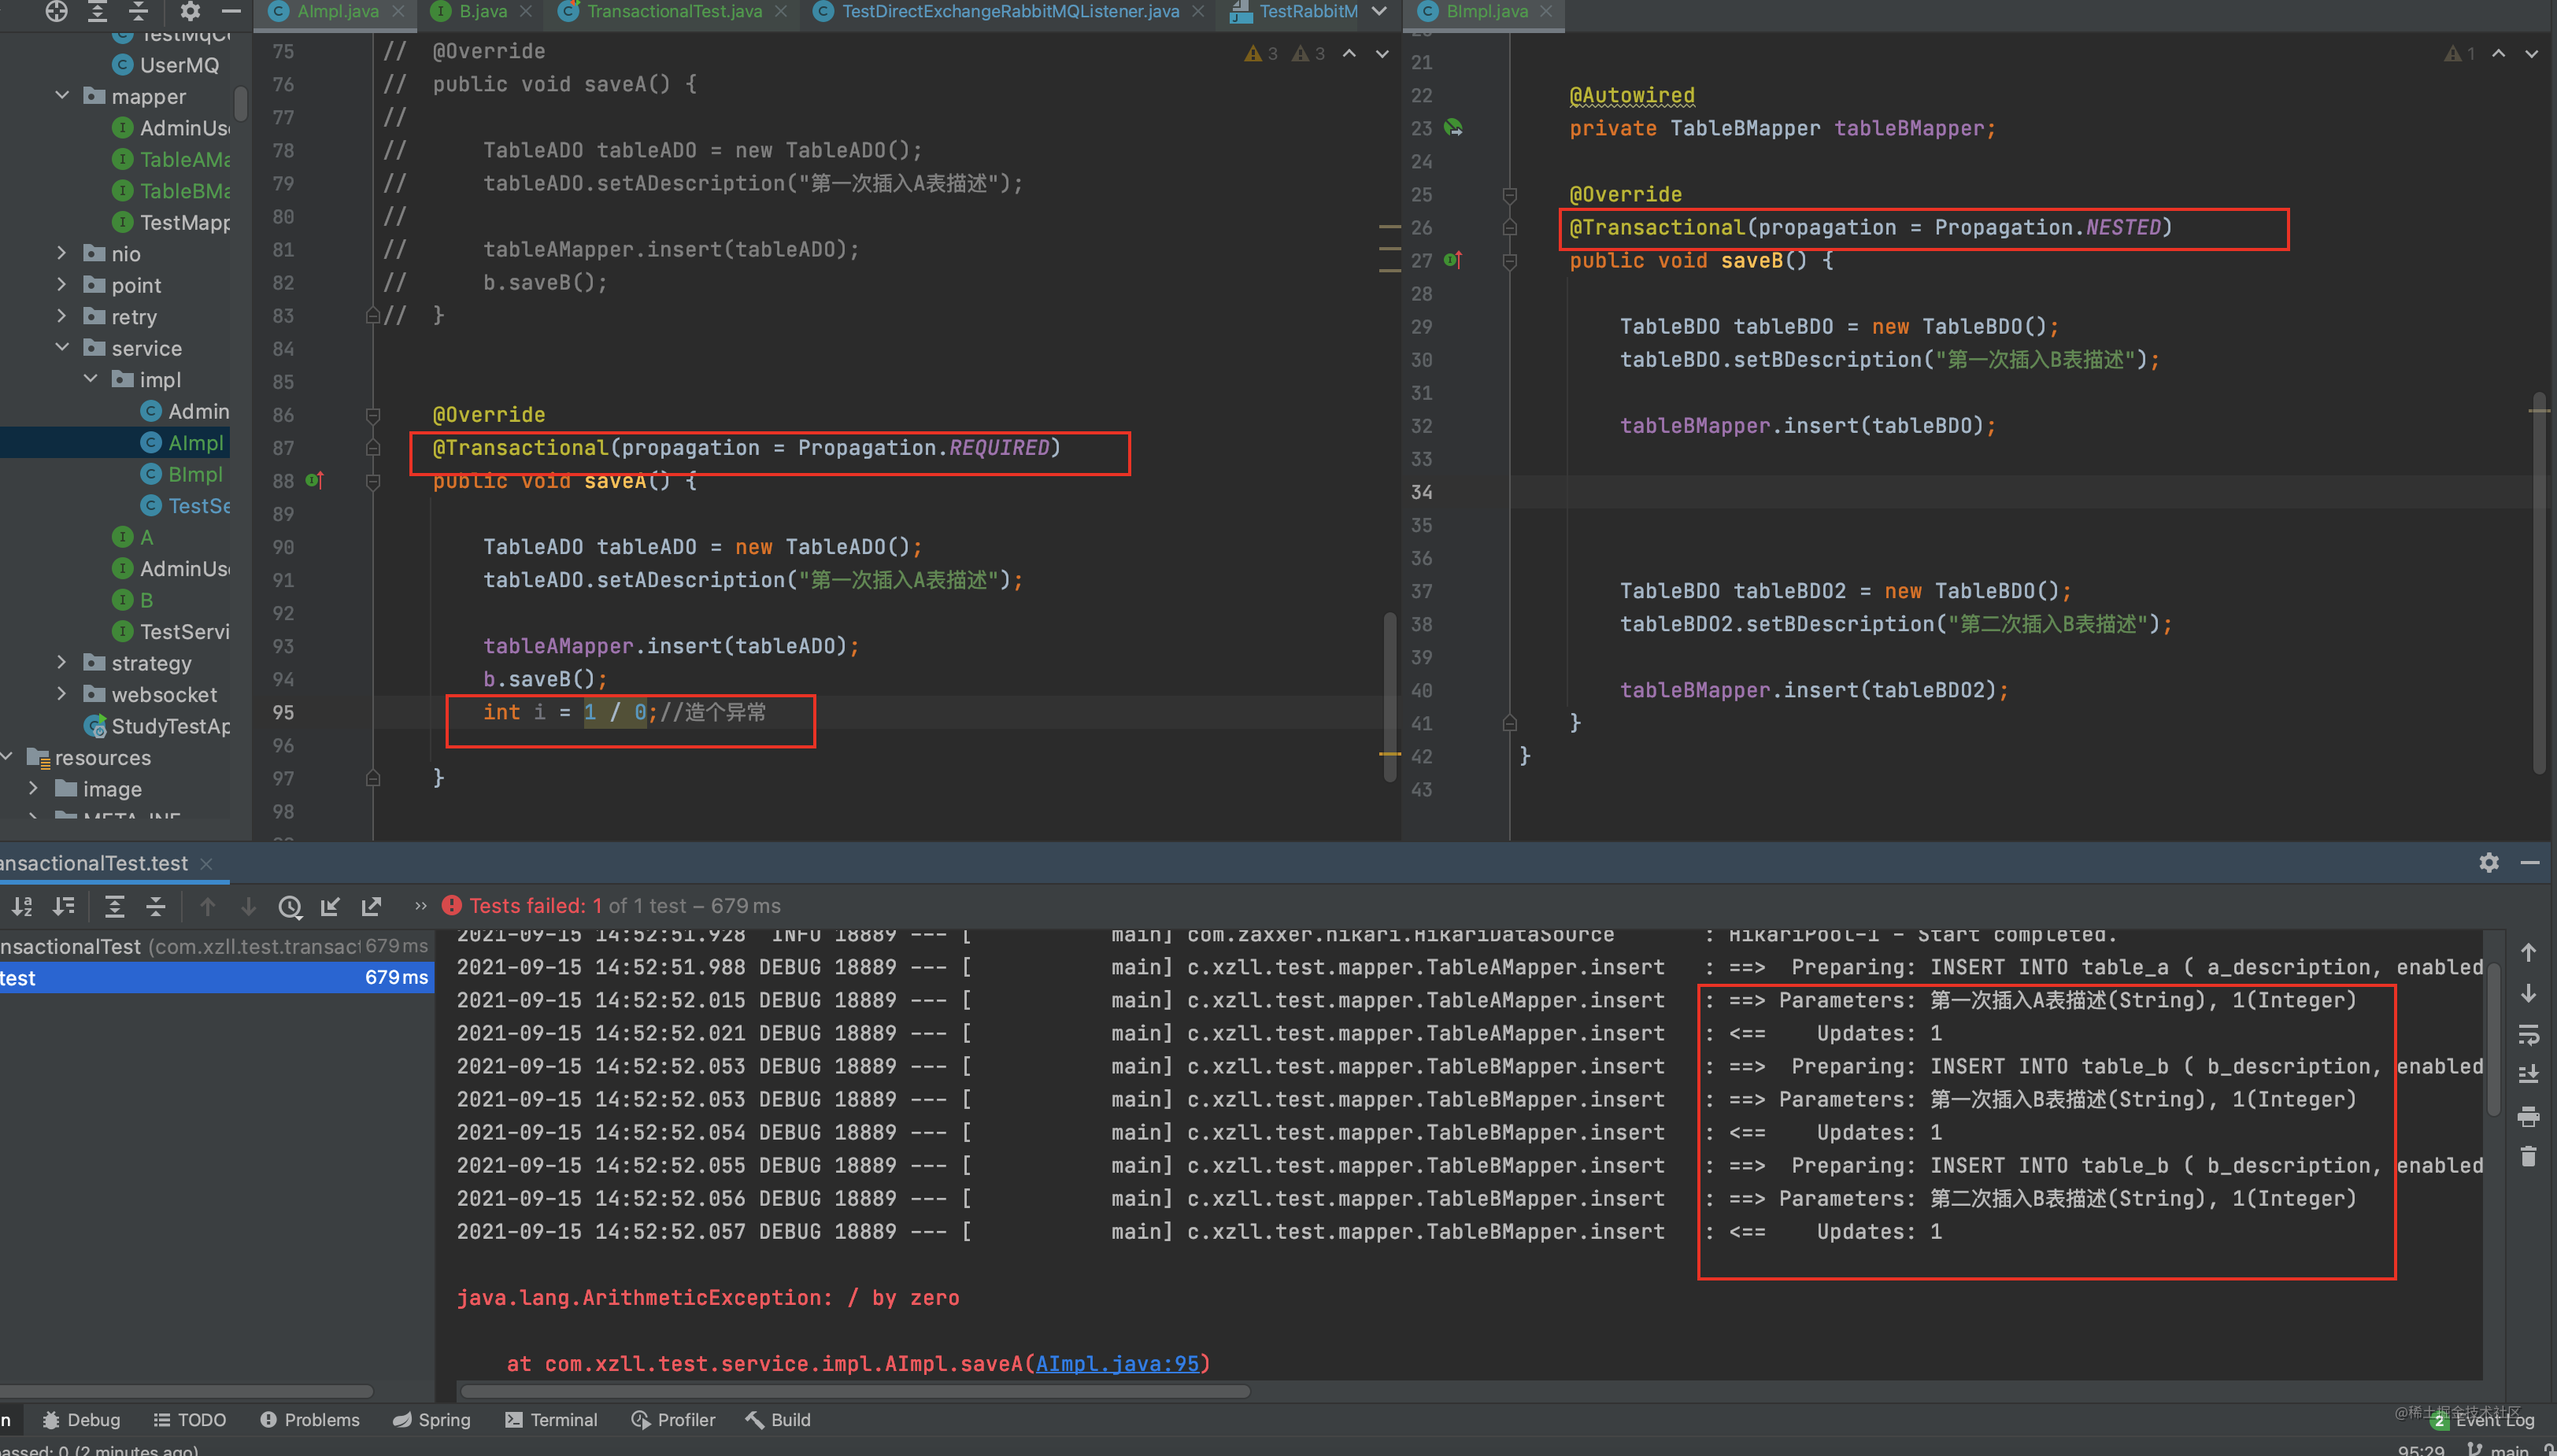Switch to TransactionalTest.java tab
The width and height of the screenshot is (2557, 1456).
coord(673,11)
